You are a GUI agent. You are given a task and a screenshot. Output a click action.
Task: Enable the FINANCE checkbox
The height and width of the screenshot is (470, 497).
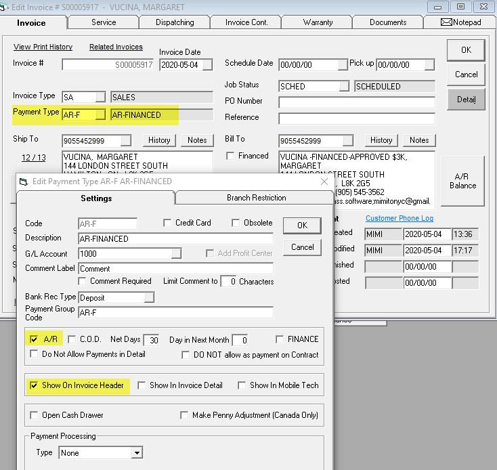pyautogui.click(x=280, y=339)
